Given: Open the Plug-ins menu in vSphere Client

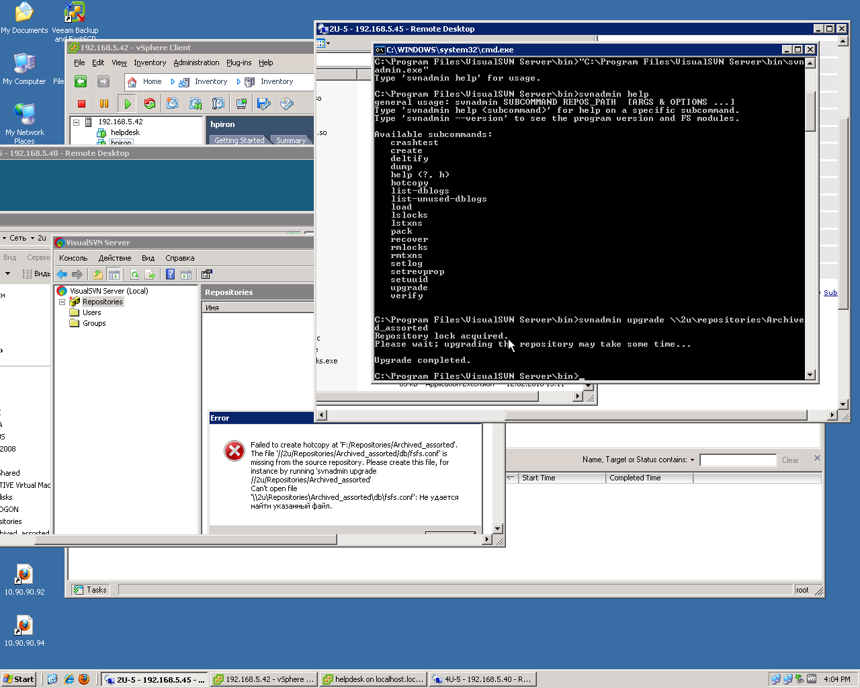Looking at the screenshot, I should 239,62.
